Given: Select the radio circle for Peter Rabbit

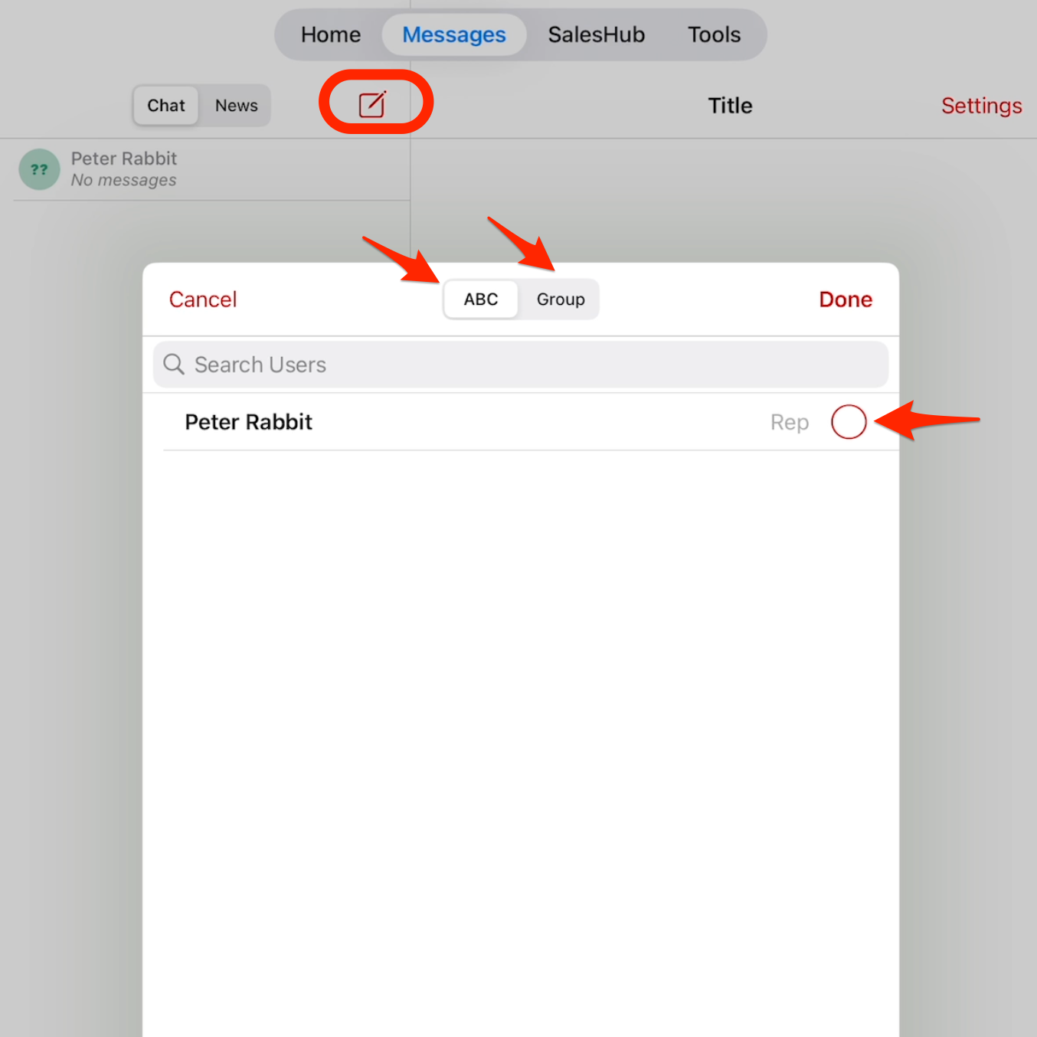Looking at the screenshot, I should tap(848, 422).
